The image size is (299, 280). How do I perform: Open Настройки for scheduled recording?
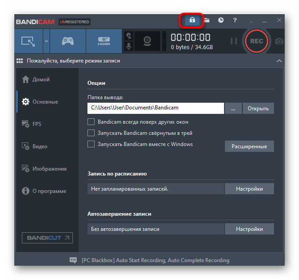coord(249,189)
